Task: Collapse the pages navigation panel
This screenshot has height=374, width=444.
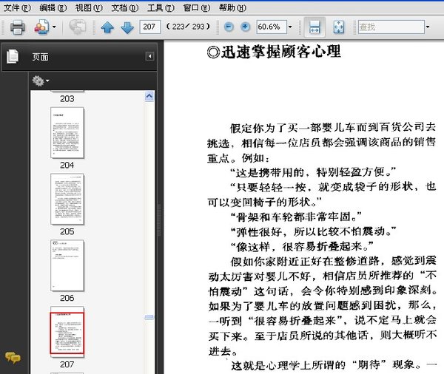Action: click(x=149, y=56)
